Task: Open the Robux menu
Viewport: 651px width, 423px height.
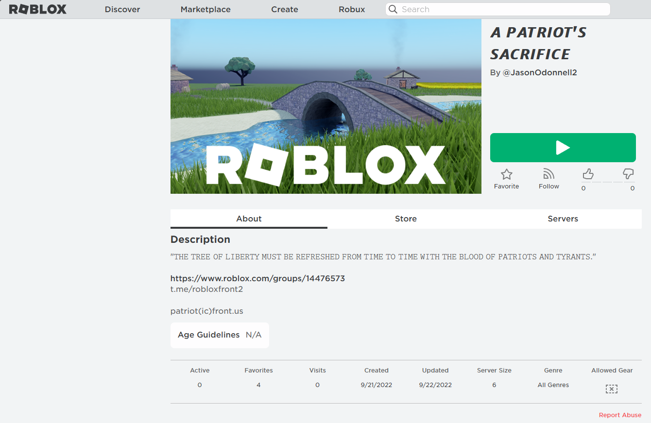Action: pos(351,9)
